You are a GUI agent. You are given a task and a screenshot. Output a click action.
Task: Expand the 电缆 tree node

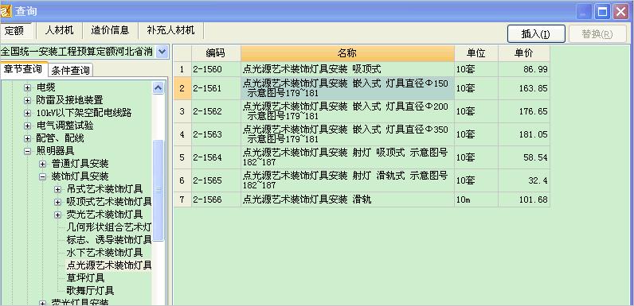[x=27, y=87]
